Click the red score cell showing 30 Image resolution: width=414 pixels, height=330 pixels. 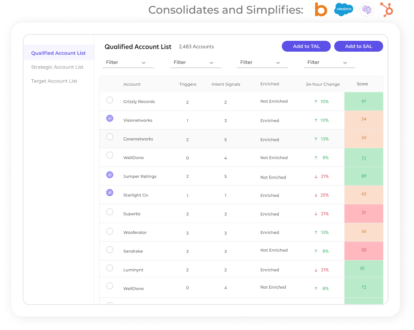(x=364, y=251)
